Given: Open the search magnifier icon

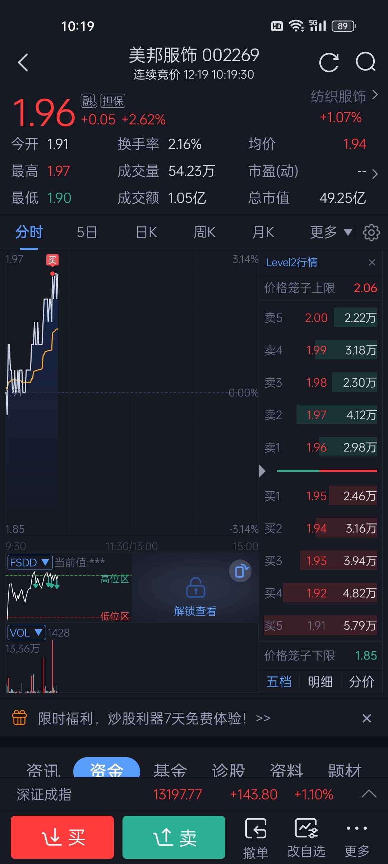Looking at the screenshot, I should 366,62.
